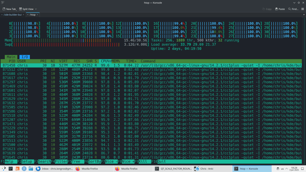Select the Main tab in htop
This screenshot has height=172, width=306.
(x=11, y=57)
